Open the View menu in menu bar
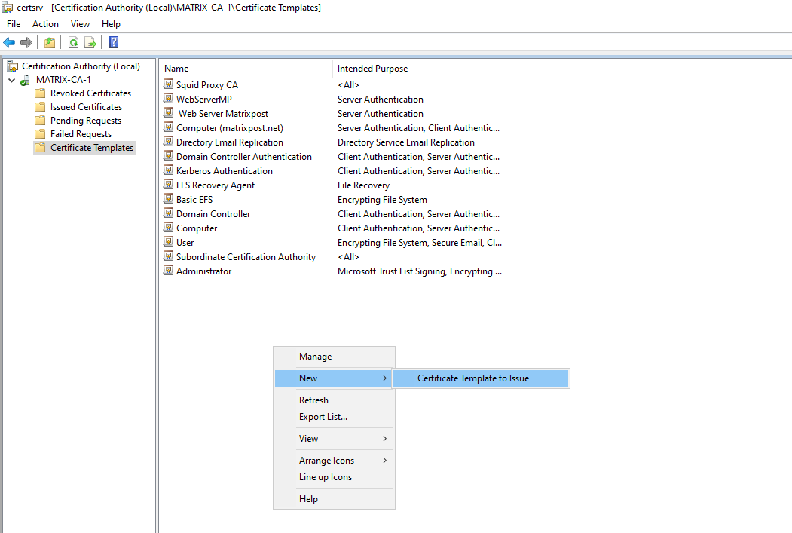This screenshot has width=792, height=533. [x=80, y=23]
